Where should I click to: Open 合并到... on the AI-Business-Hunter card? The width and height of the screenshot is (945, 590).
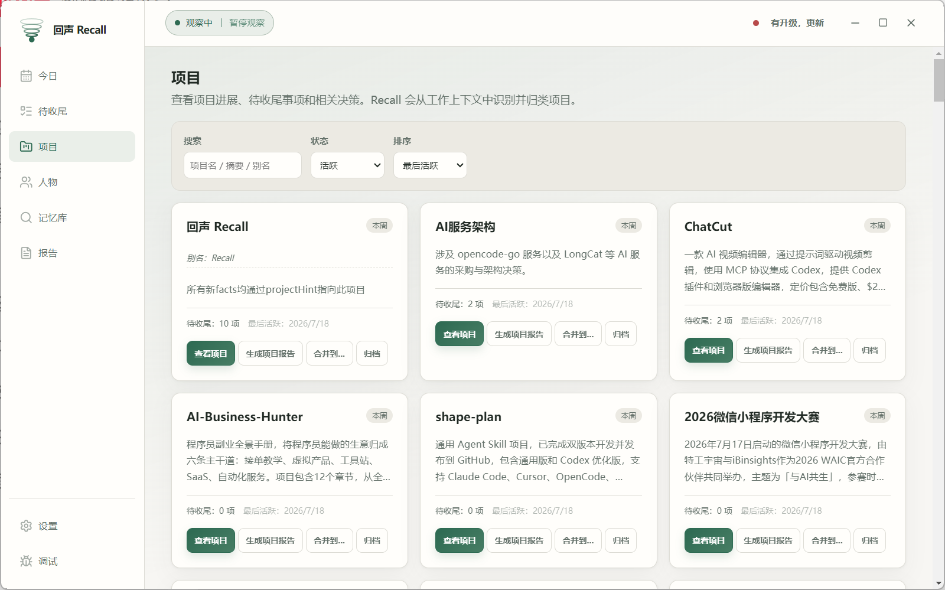tap(330, 540)
